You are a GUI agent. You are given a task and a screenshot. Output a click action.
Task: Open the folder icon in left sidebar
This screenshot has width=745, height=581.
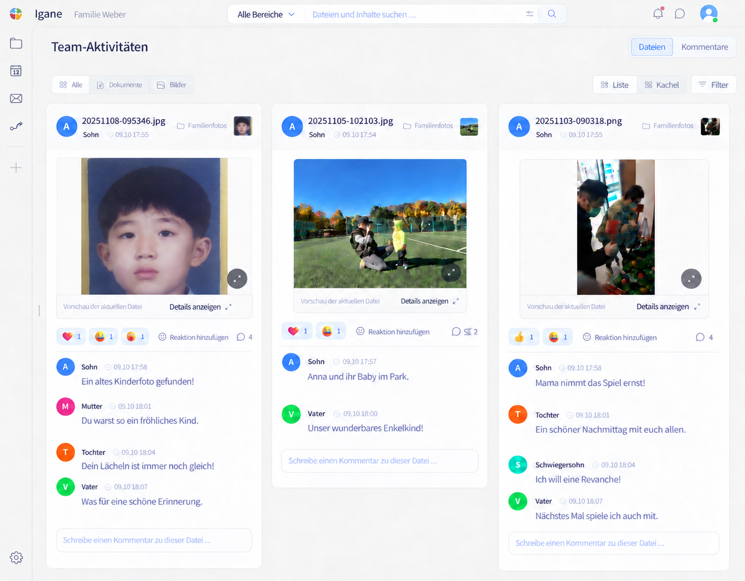pos(16,43)
